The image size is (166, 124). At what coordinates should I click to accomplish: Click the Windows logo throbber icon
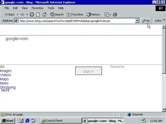click(x=161, y=8)
